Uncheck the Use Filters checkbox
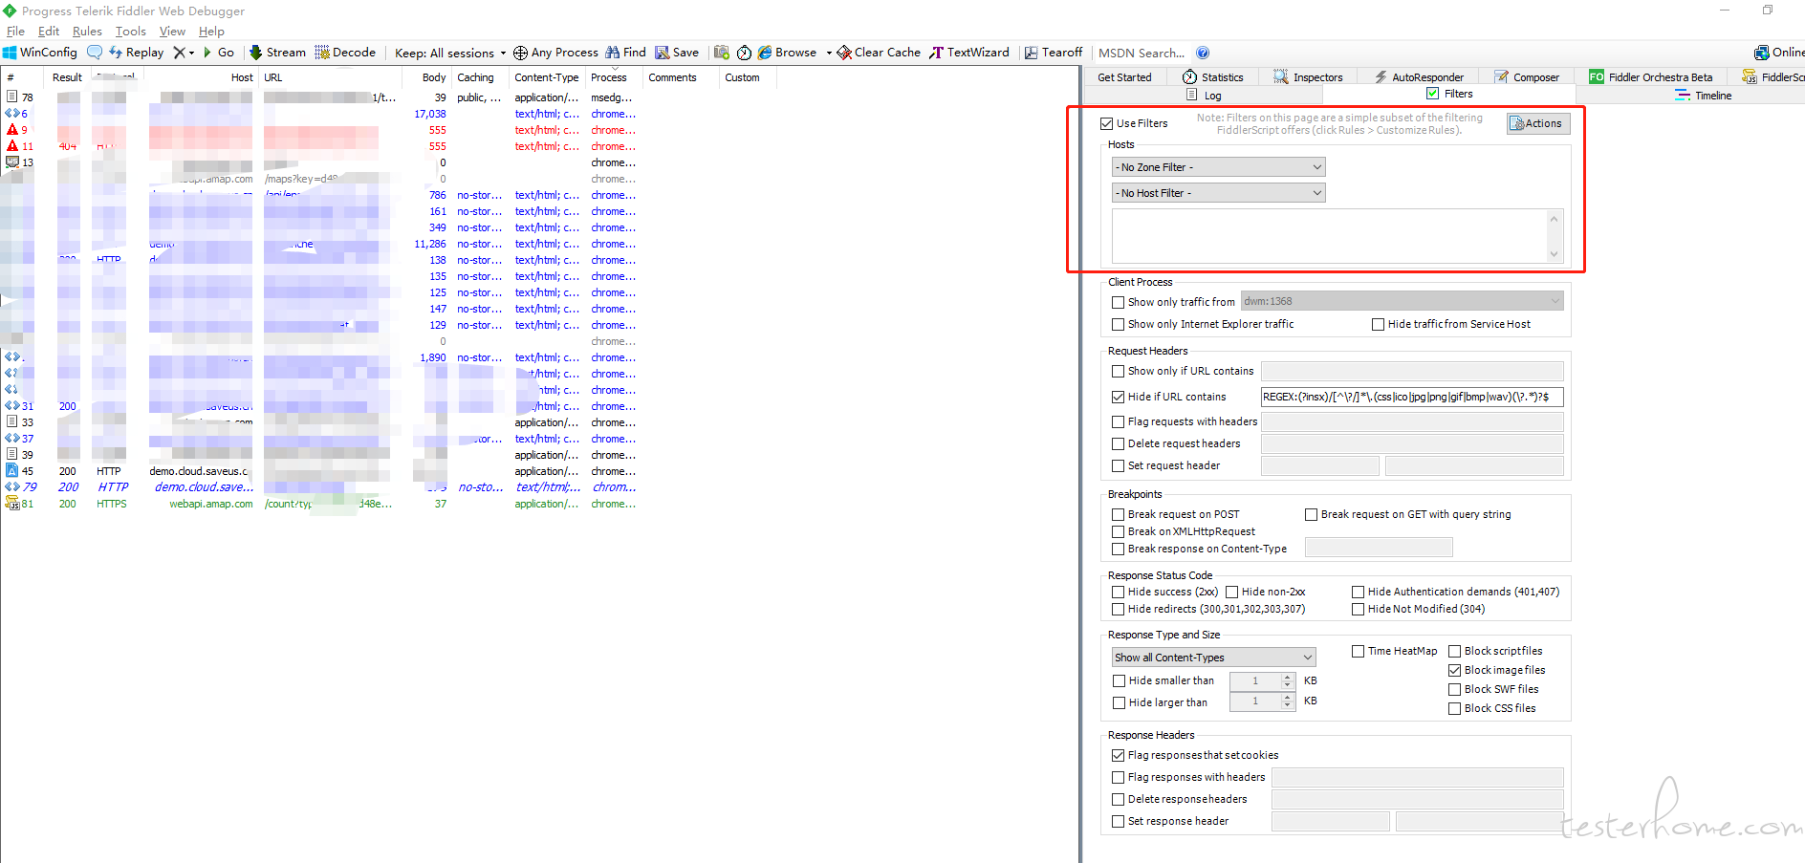The width and height of the screenshot is (1805, 863). (1107, 123)
